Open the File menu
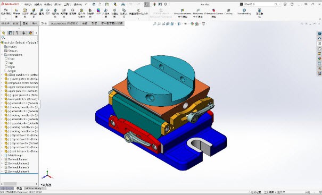Screen dimensions: 322x195 pos(28,4)
